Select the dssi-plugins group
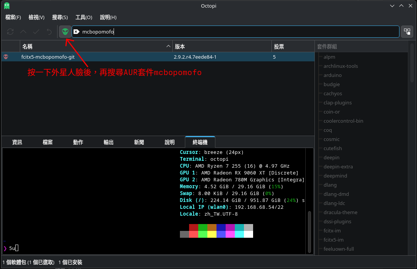 (x=337, y=221)
